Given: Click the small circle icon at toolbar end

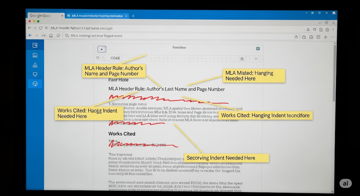Looking at the screenshot, I should (x=256, y=59).
